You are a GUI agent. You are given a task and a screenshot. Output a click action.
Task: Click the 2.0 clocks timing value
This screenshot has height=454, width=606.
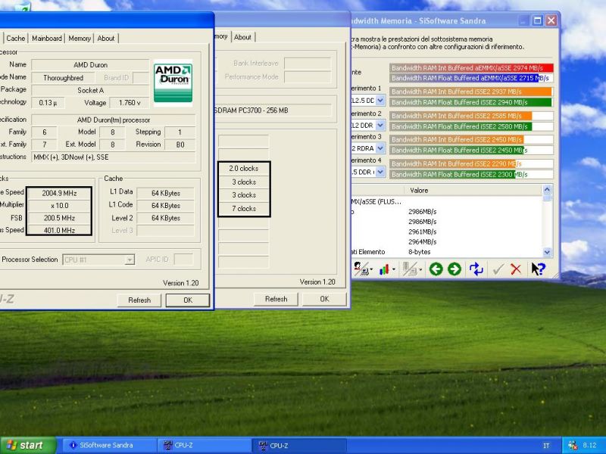point(243,168)
